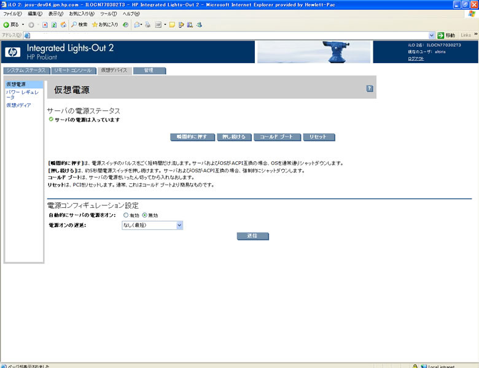Open Search (検索) from toolbar
This screenshot has height=368, width=479.
[x=79, y=25]
